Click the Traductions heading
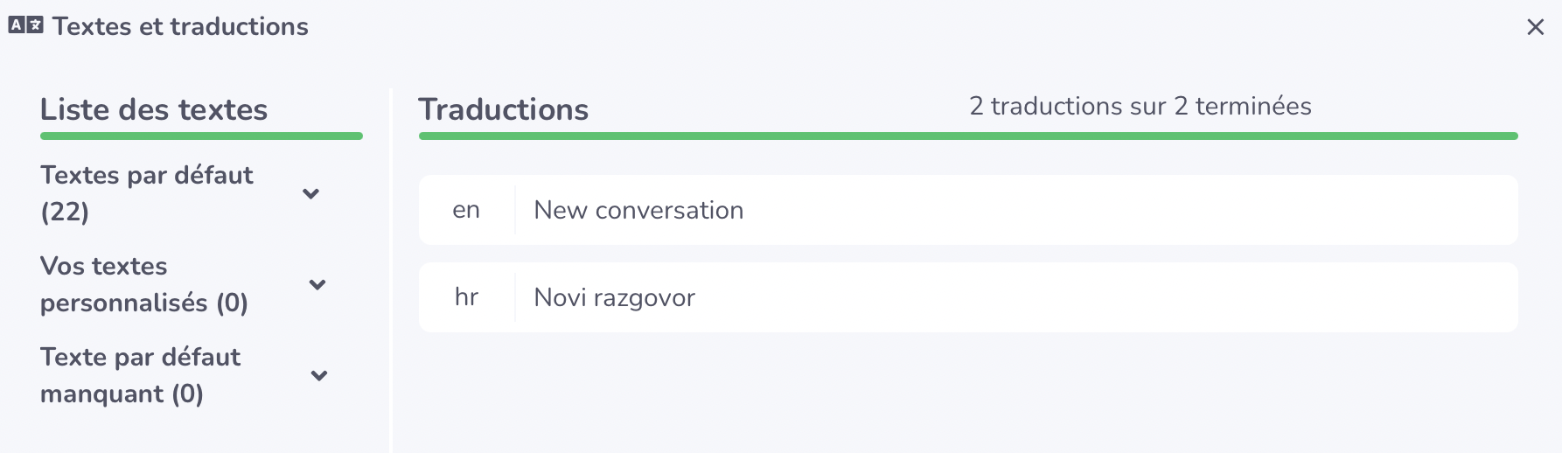Viewport: 1562px width, 453px height. [x=504, y=109]
